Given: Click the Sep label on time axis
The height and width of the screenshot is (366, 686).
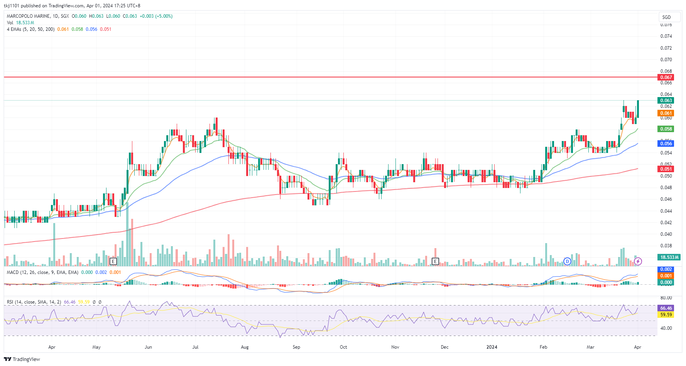Looking at the screenshot, I should point(296,347).
